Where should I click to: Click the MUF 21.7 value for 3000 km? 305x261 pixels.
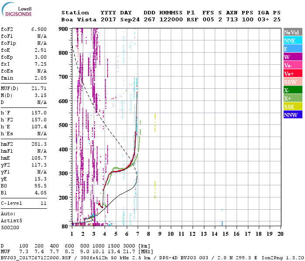click(129, 252)
